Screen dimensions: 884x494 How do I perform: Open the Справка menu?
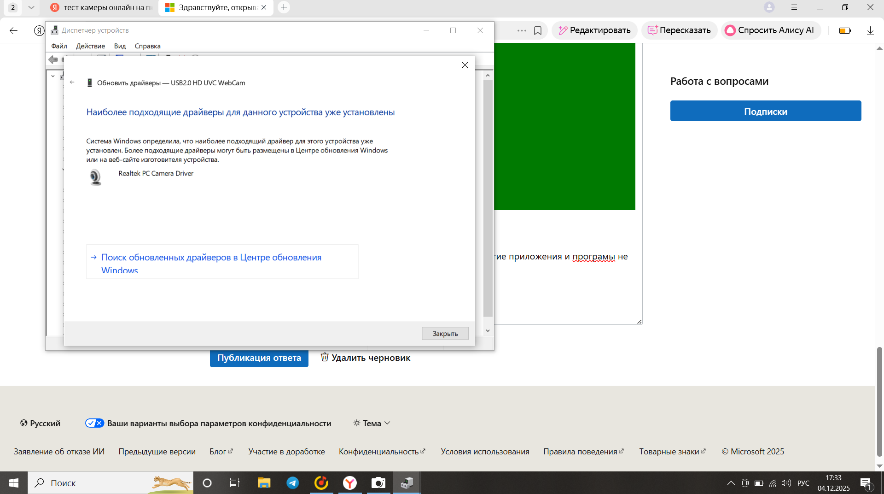click(147, 46)
